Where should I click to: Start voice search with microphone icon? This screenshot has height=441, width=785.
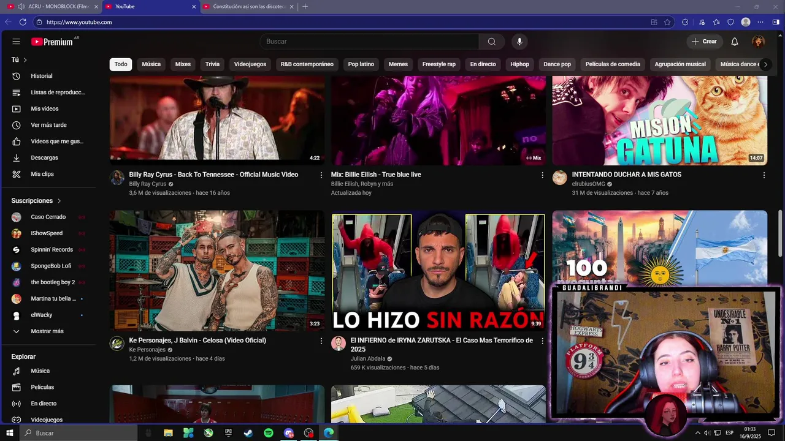(x=519, y=42)
